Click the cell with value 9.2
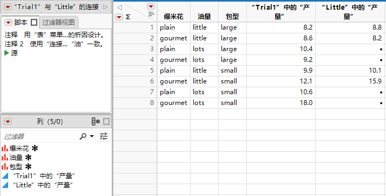 pyautogui.click(x=281, y=60)
